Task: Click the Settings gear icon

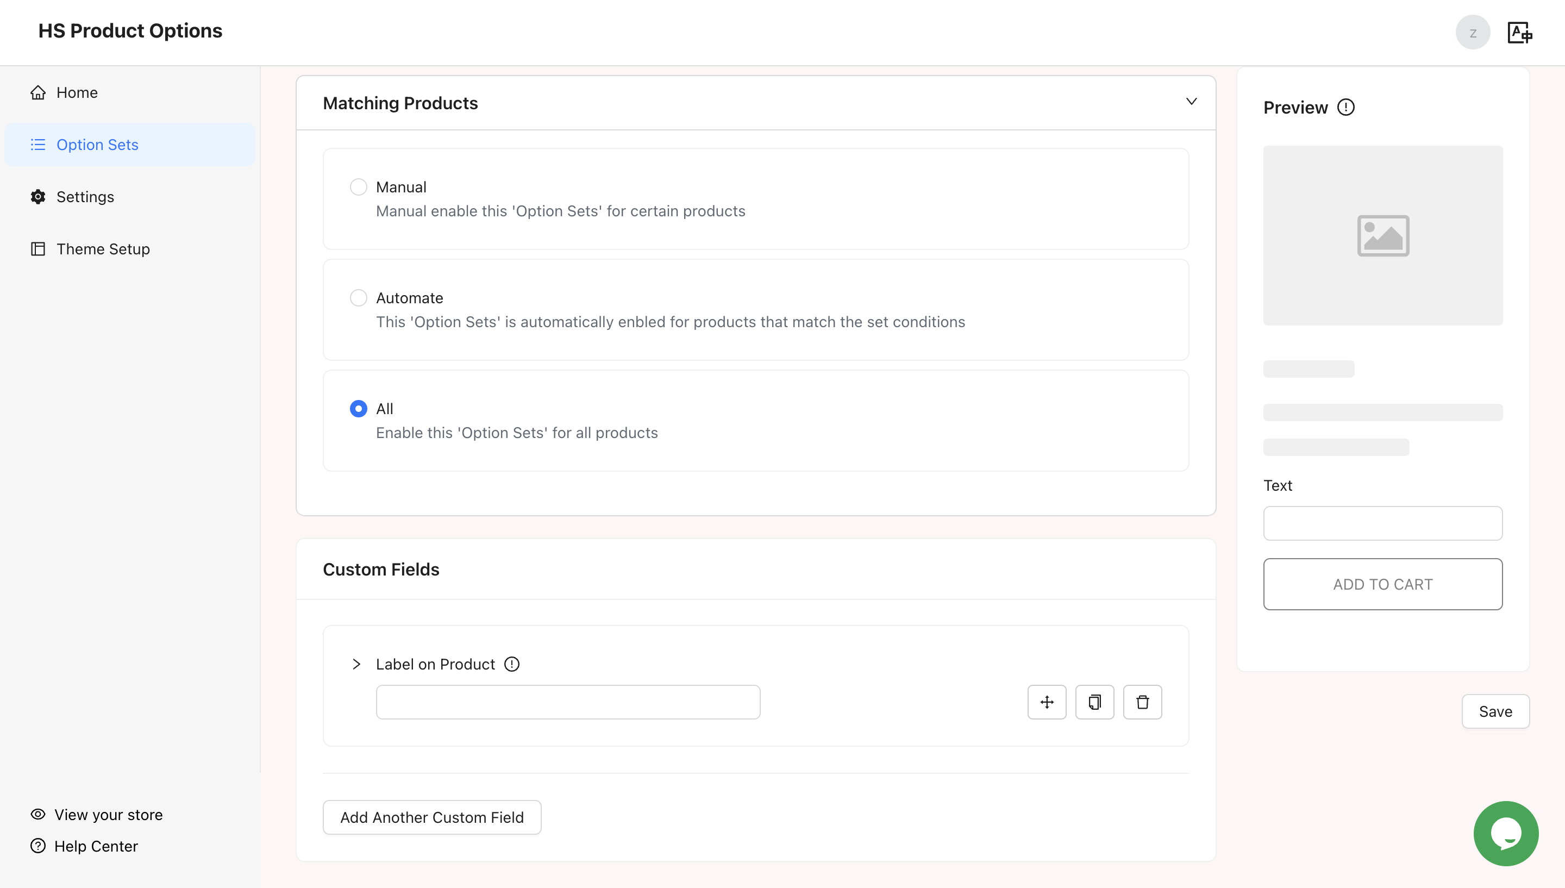Action: [37, 197]
